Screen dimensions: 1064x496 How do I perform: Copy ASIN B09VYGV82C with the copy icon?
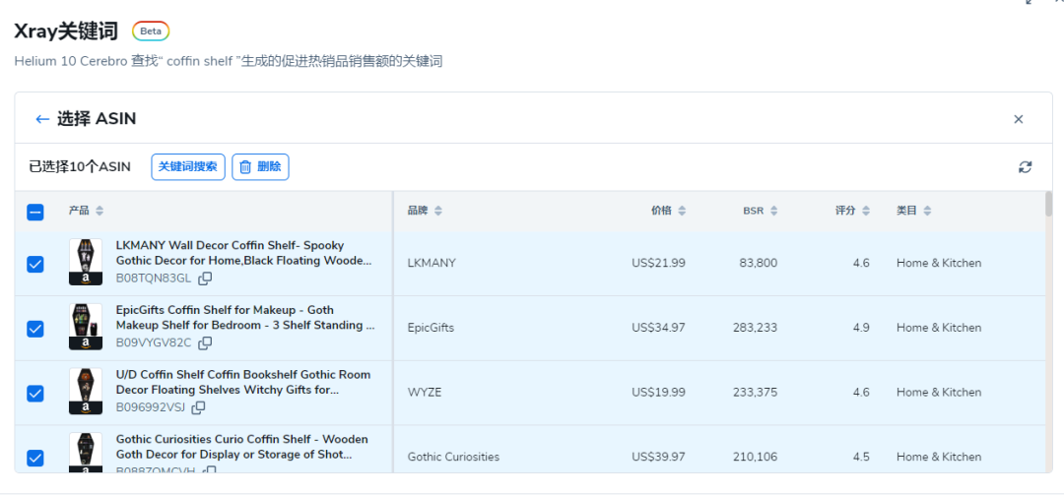click(205, 343)
